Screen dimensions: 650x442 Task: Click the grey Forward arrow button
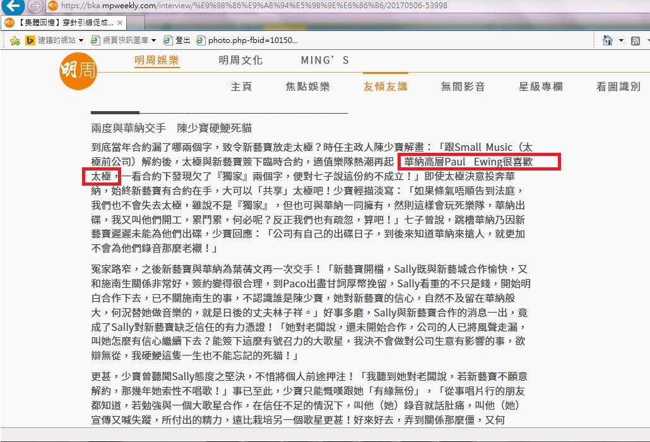tap(35, 6)
